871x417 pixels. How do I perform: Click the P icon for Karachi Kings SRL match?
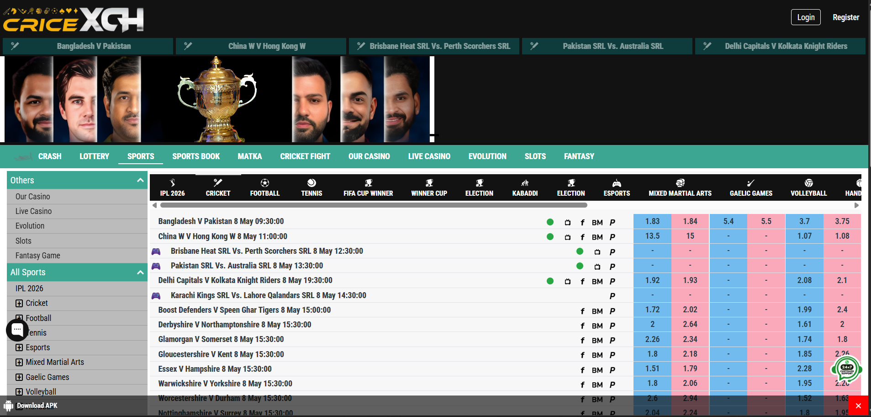pos(612,296)
